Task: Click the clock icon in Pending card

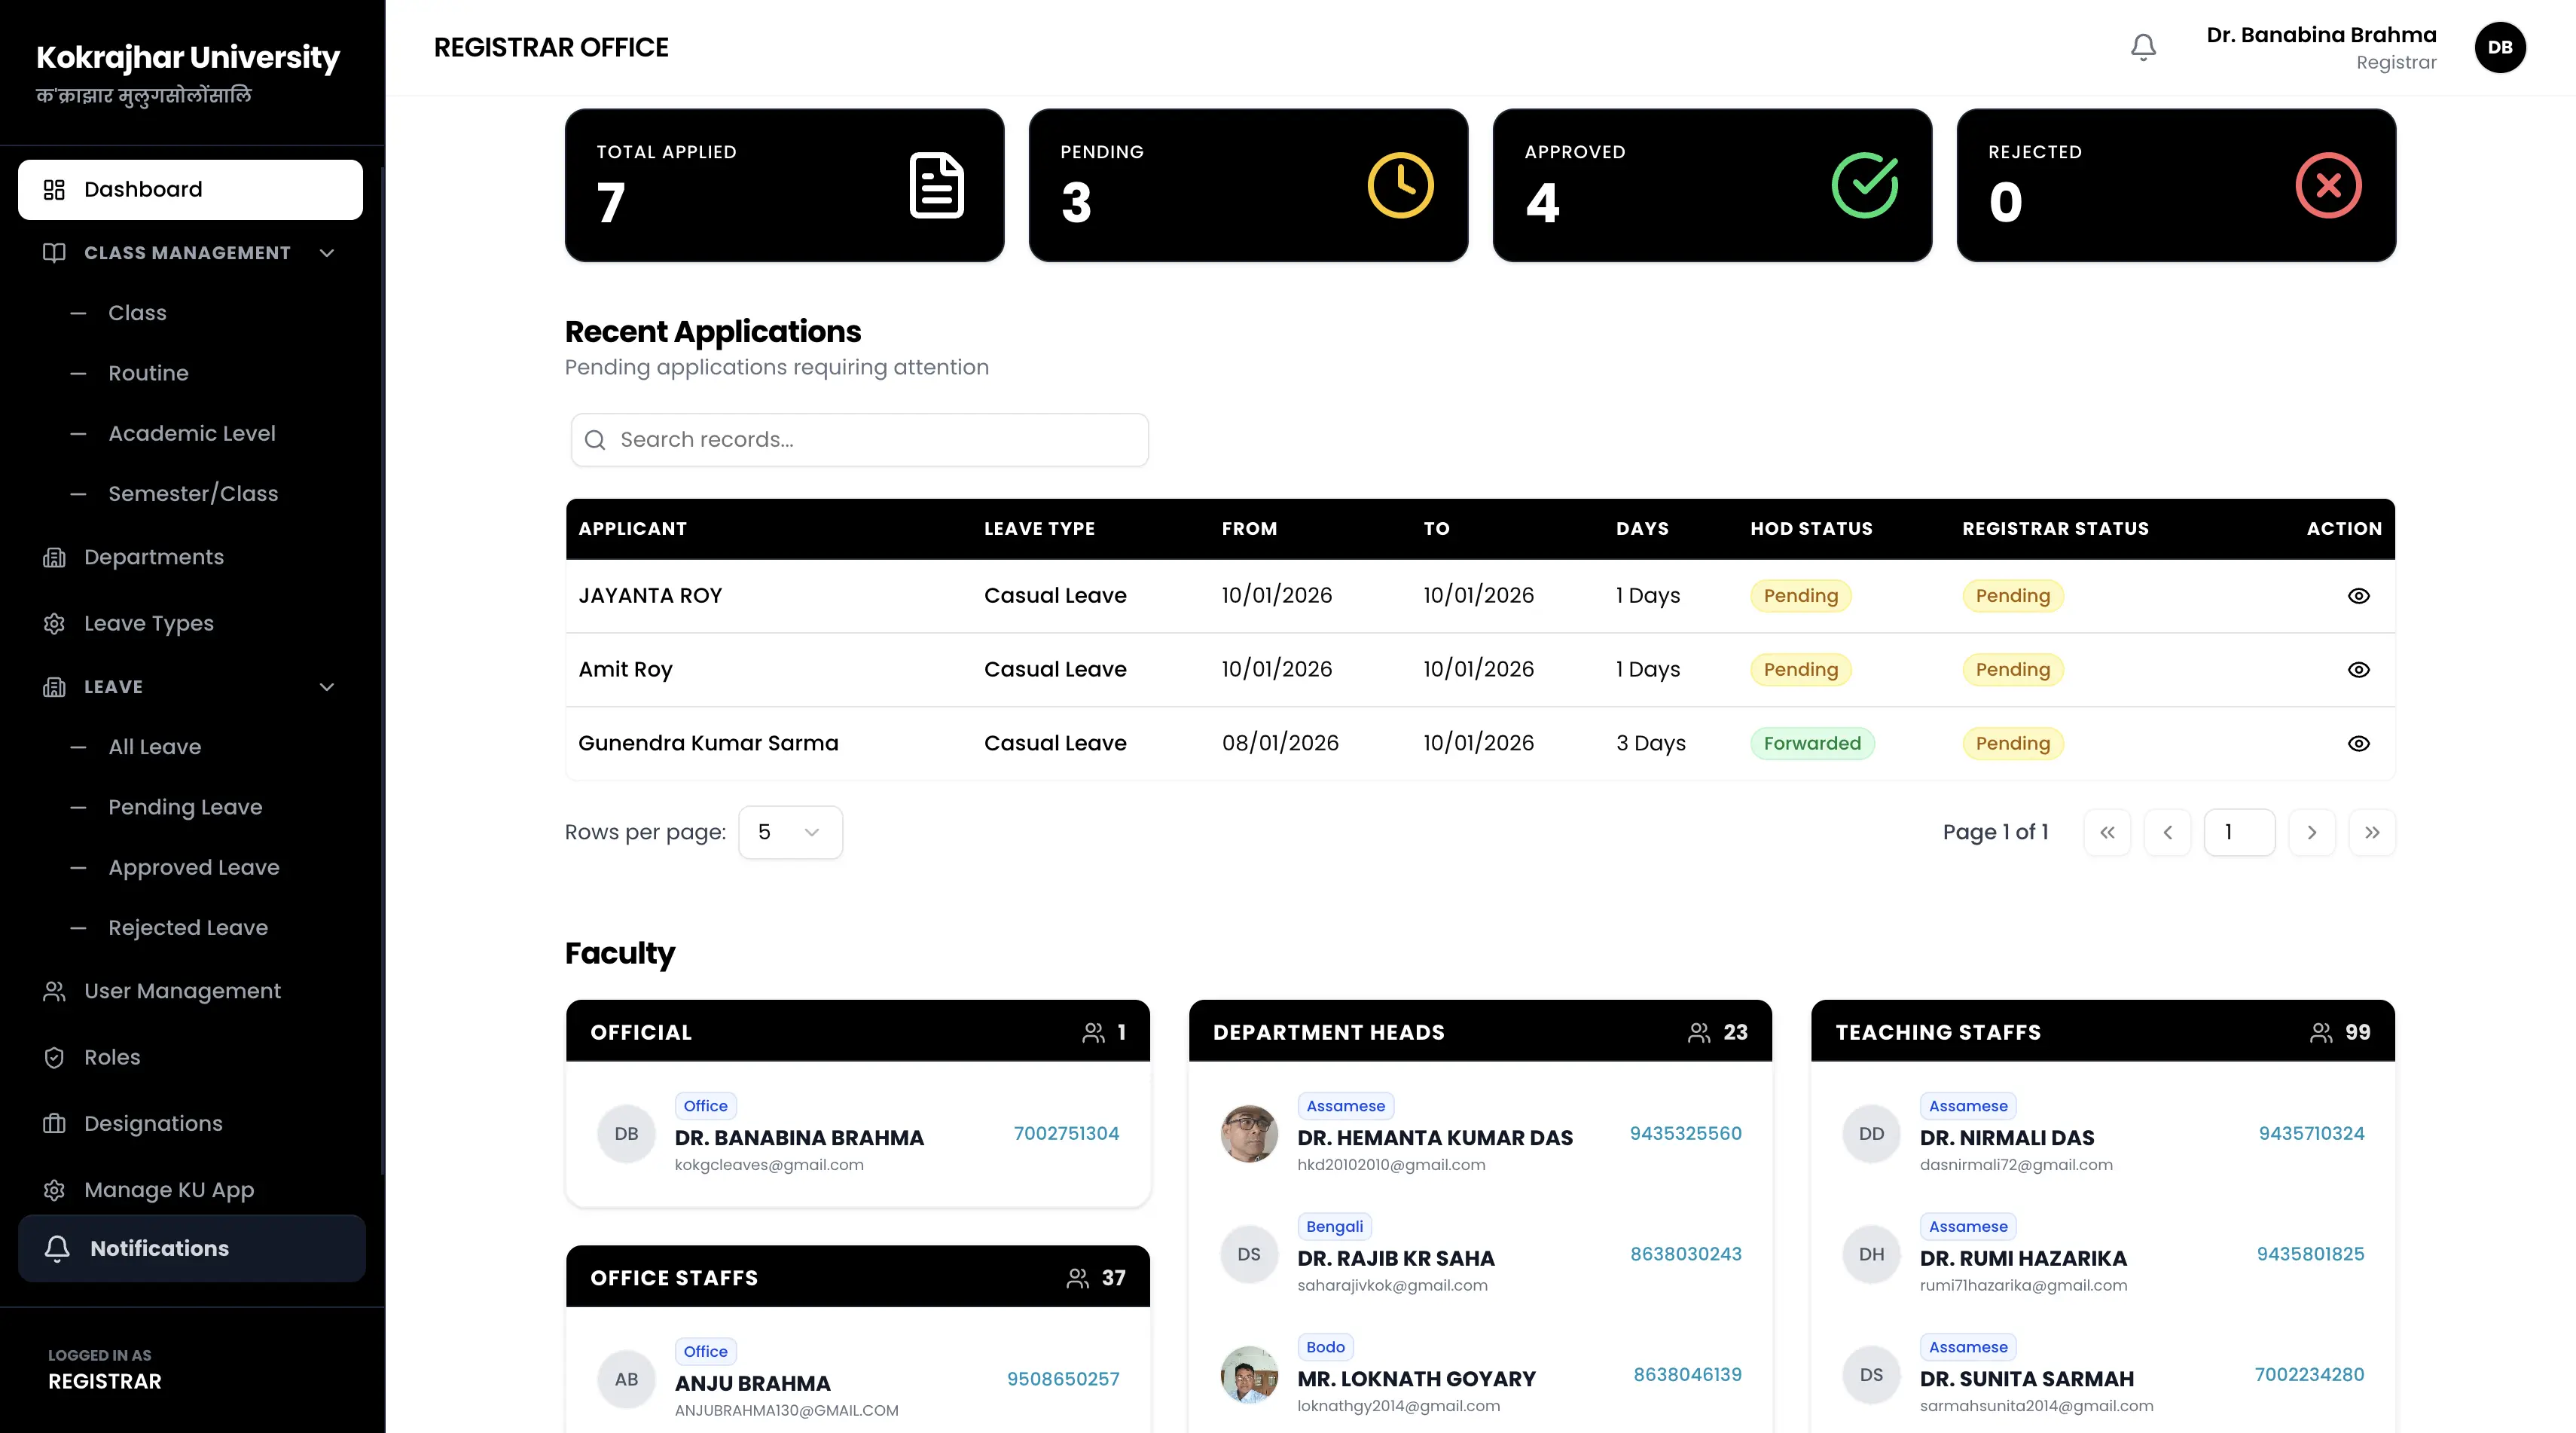Action: pyautogui.click(x=1400, y=185)
